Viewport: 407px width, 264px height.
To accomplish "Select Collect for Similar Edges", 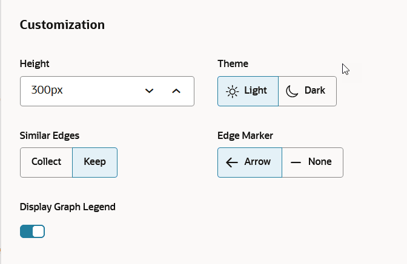I will pyautogui.click(x=46, y=163).
